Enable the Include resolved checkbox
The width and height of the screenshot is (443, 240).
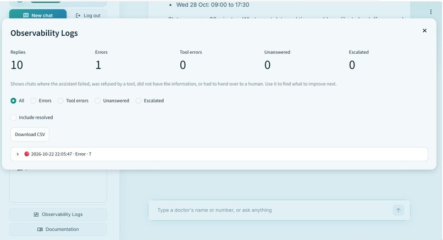(x=13, y=118)
